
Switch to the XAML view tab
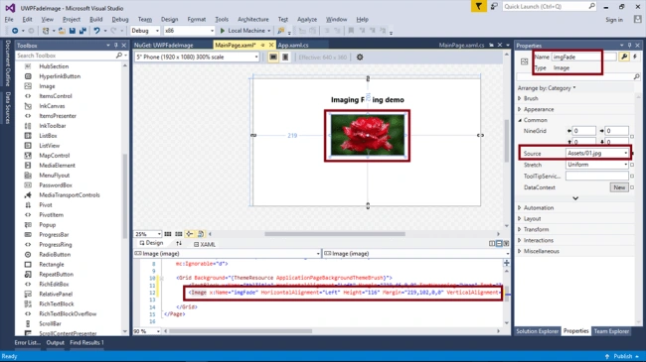[x=205, y=244]
